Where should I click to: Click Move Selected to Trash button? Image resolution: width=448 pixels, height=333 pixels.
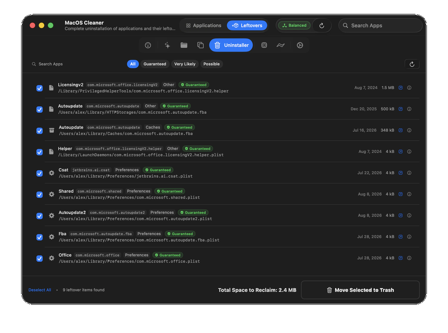[360, 290]
